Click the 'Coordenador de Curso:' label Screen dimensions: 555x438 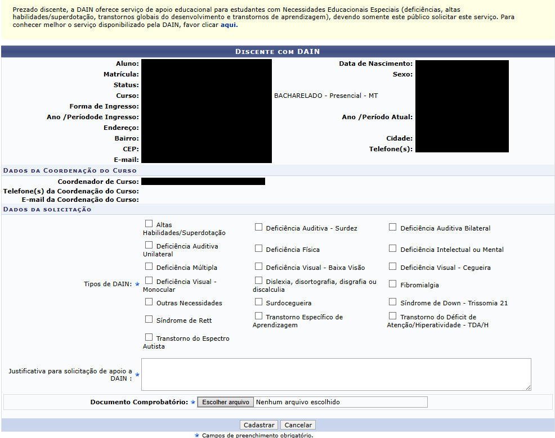(99, 182)
